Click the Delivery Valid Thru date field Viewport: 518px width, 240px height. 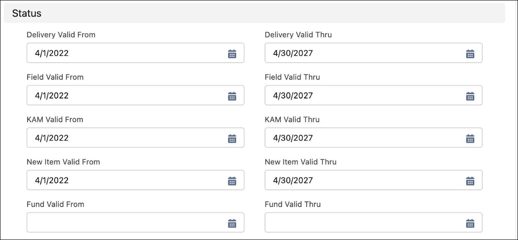(364, 53)
